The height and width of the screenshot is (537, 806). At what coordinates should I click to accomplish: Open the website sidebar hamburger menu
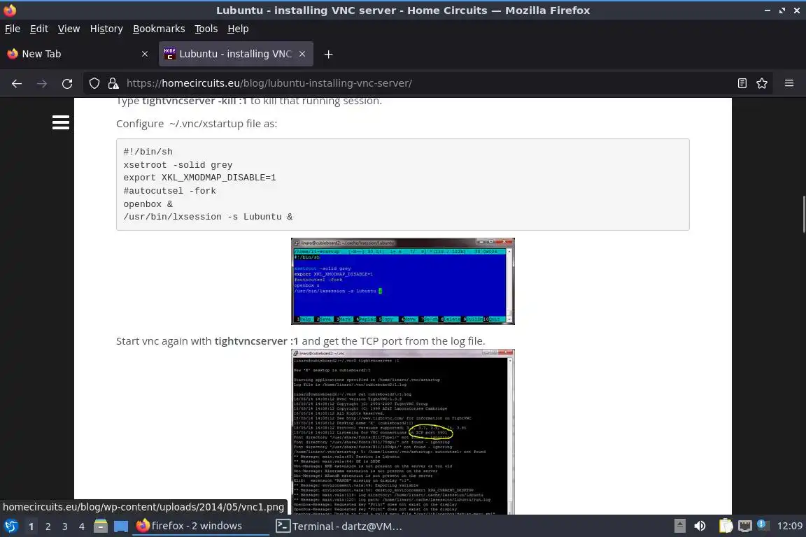point(61,122)
